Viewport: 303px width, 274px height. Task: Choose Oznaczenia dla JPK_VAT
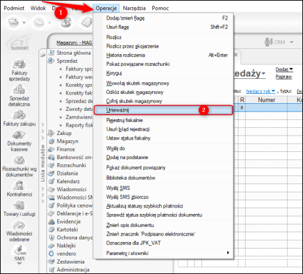coord(163,243)
